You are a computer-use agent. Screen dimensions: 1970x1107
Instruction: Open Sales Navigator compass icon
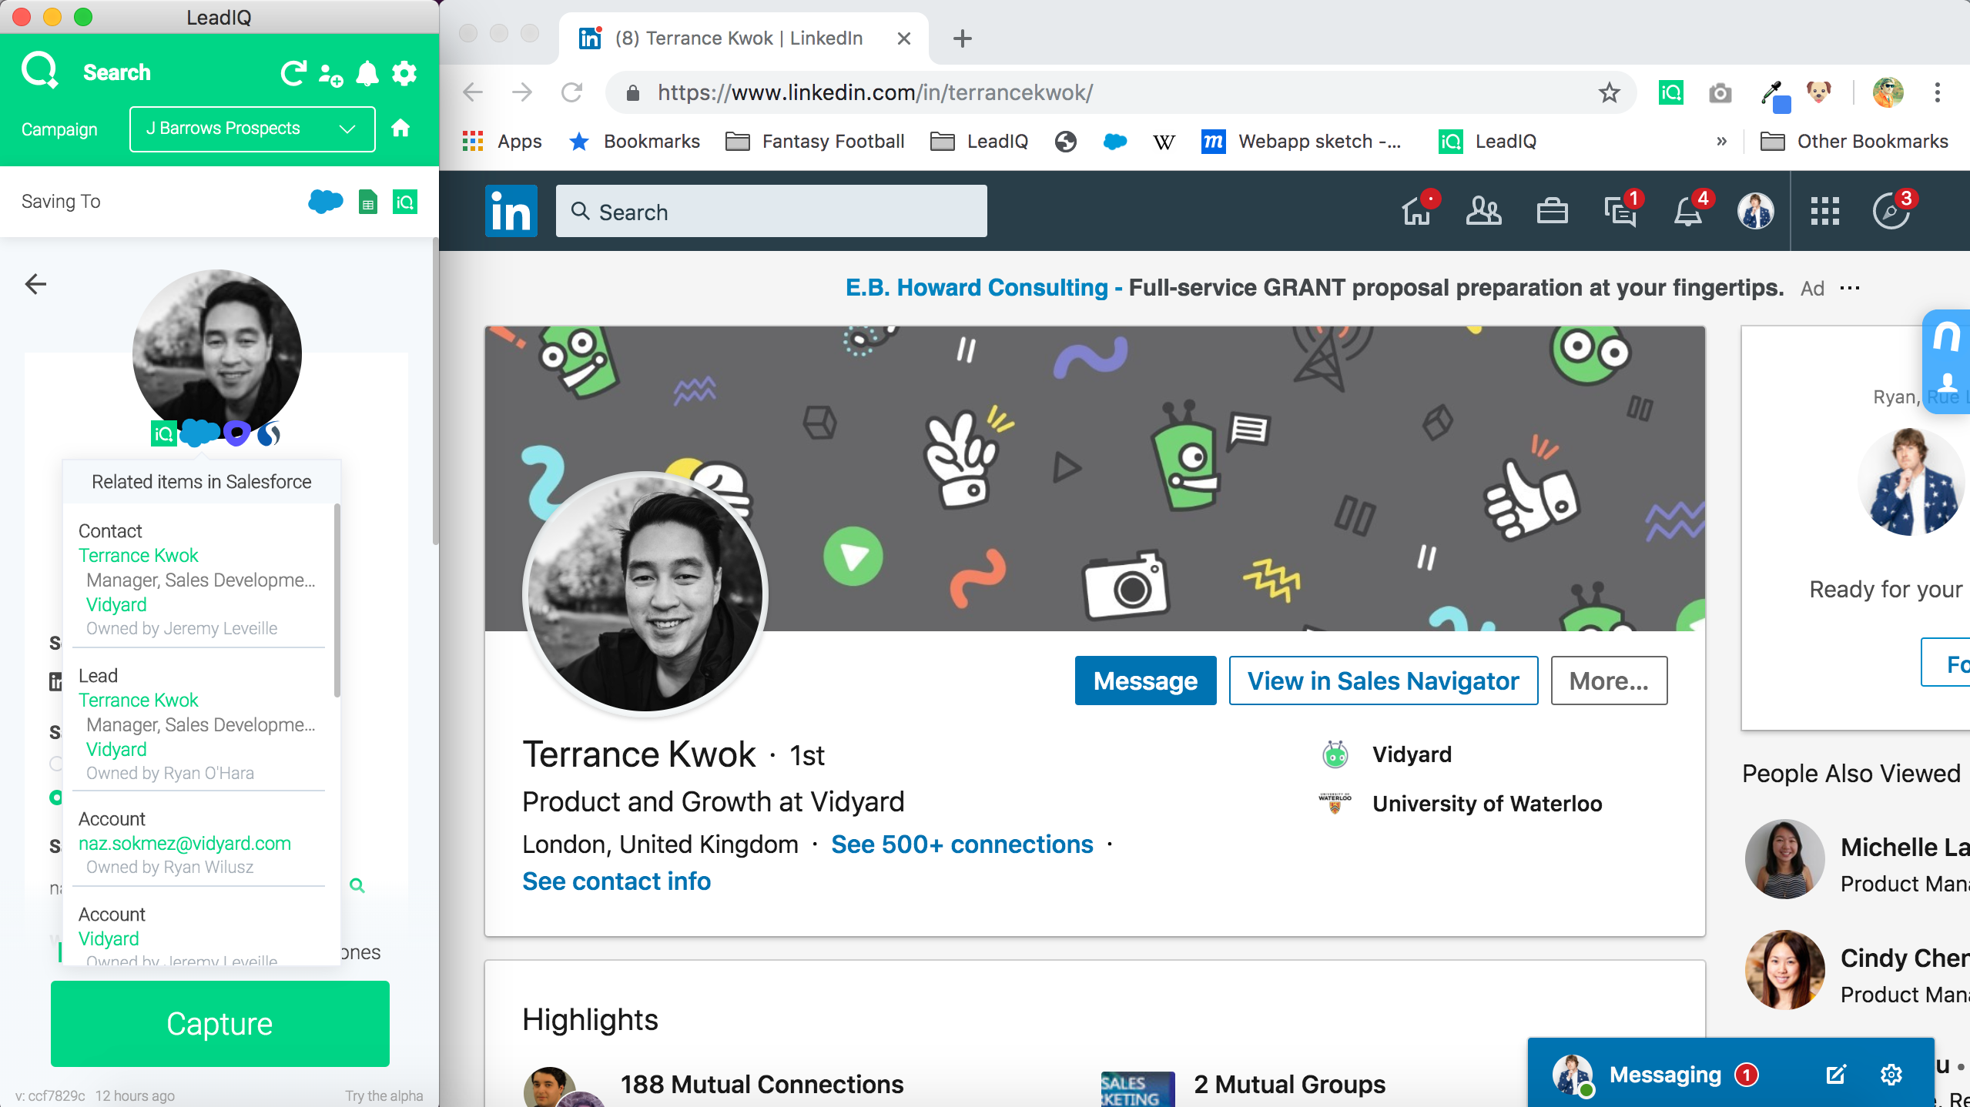tap(1891, 212)
